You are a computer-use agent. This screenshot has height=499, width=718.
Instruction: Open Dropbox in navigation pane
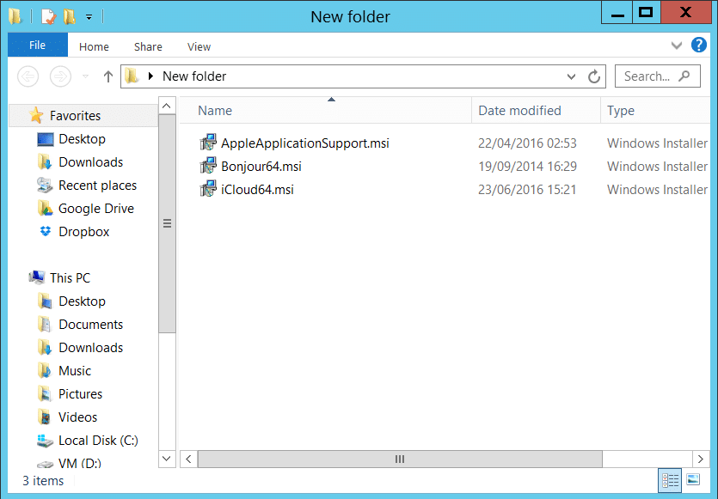[83, 232]
